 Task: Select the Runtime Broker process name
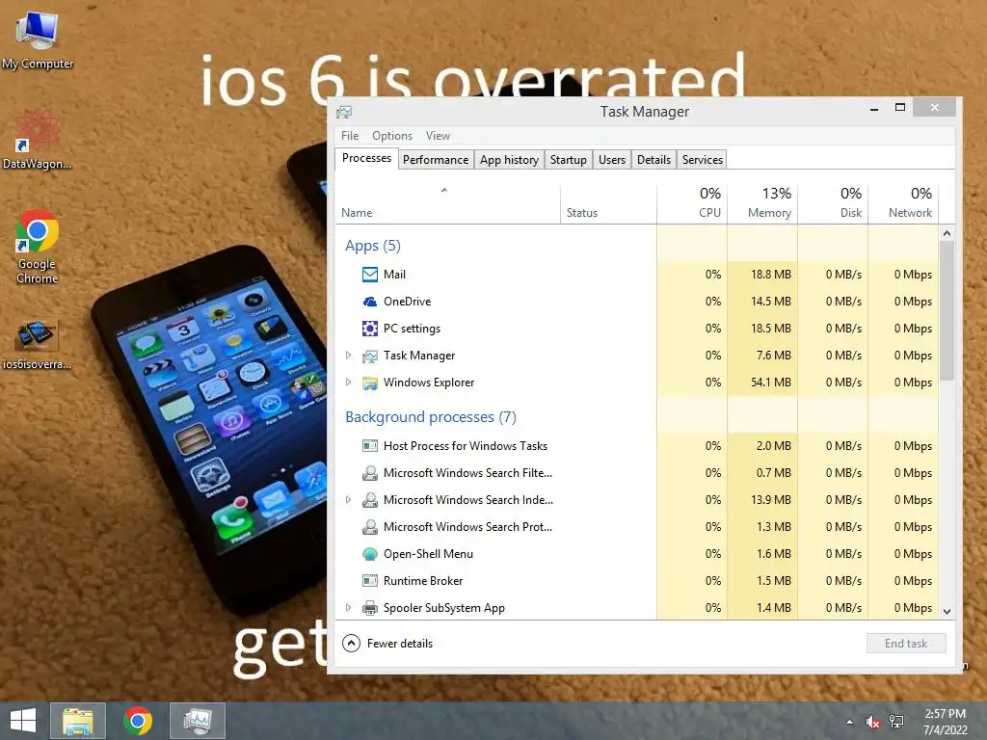423,581
